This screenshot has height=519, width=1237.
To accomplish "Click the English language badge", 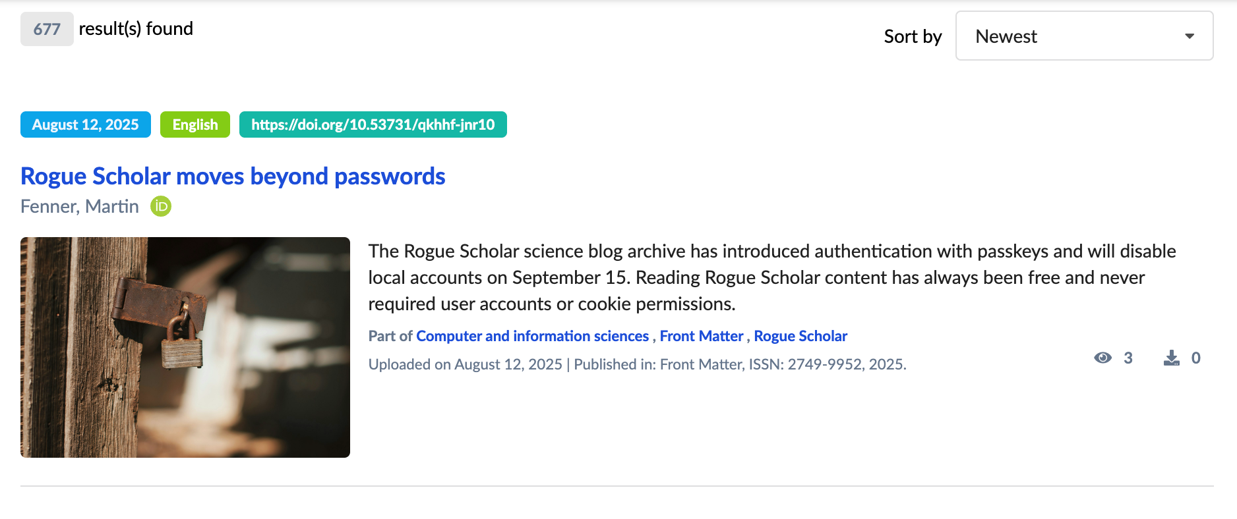I will [195, 124].
